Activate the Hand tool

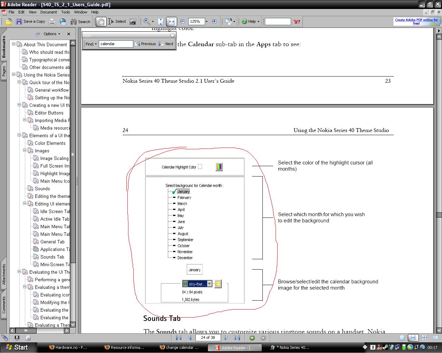click(101, 21)
